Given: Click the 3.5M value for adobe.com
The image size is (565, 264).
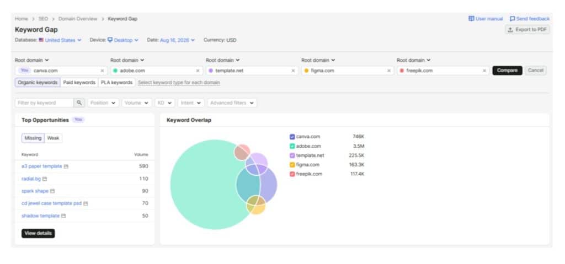Looking at the screenshot, I should coord(359,146).
